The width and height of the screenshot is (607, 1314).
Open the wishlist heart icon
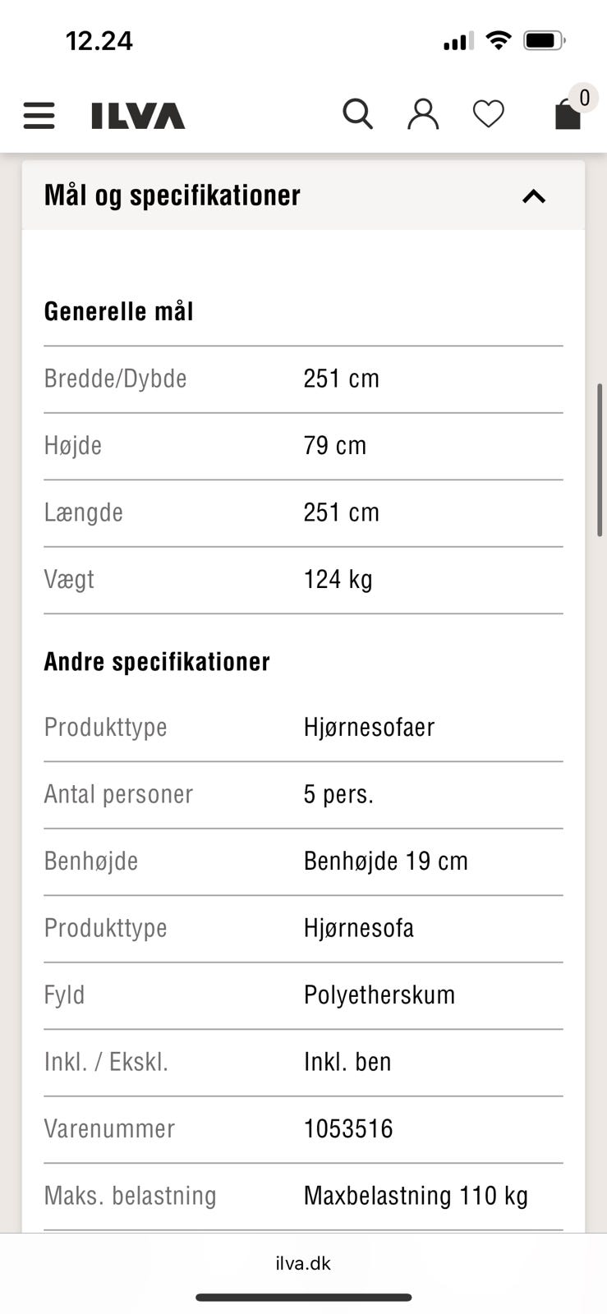pos(489,114)
